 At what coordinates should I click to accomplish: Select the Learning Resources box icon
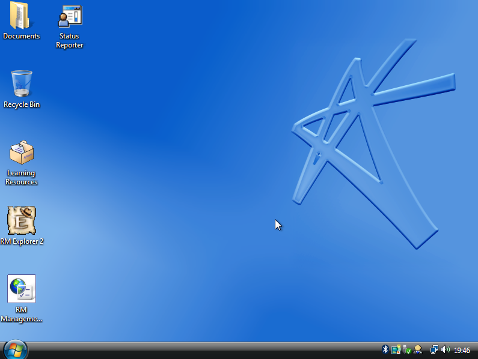coord(21,152)
